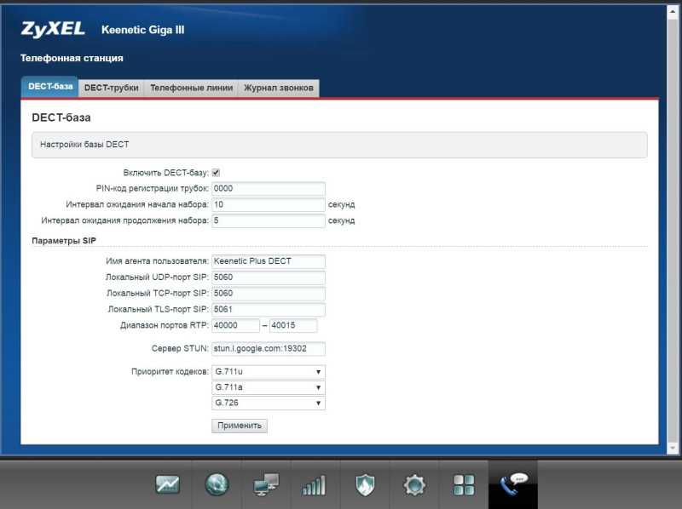The width and height of the screenshot is (682, 509).
Task: Open the Журнал звонков tab
Action: pos(279,88)
